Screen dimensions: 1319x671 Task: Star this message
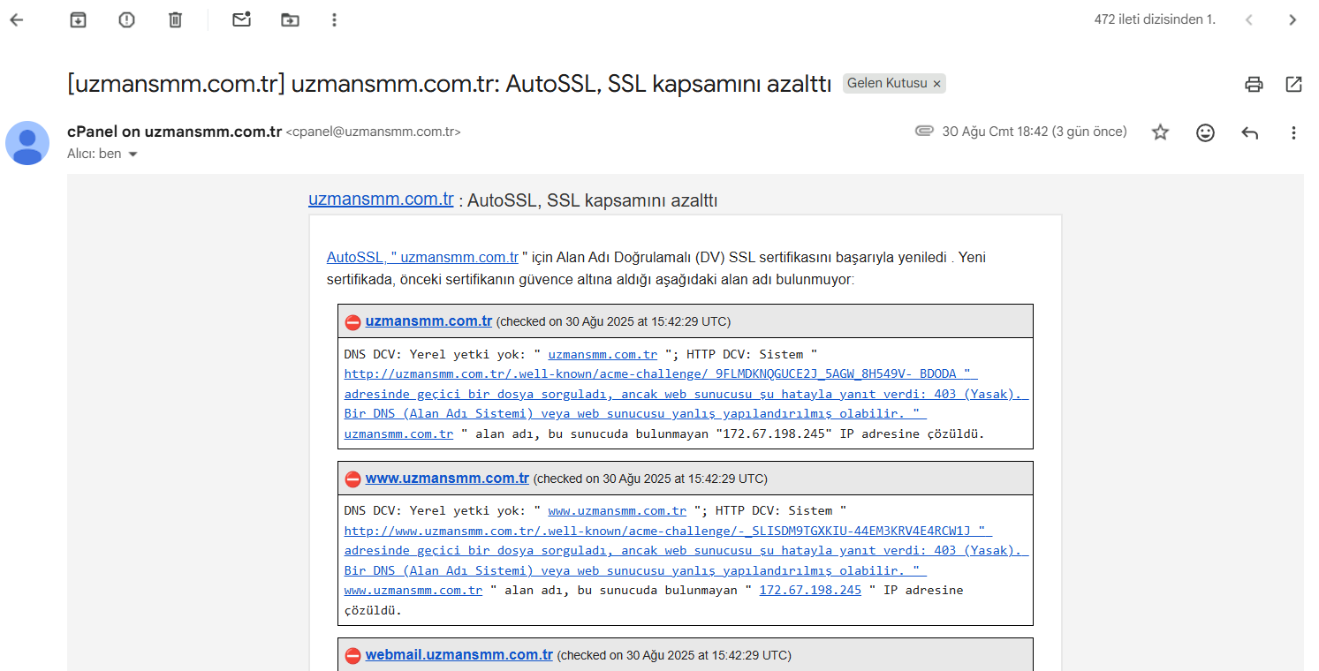click(1160, 132)
